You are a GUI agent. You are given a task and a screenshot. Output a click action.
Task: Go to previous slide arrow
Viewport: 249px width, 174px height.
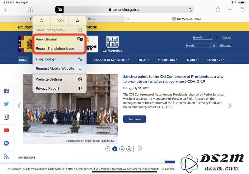[x=19, y=106]
